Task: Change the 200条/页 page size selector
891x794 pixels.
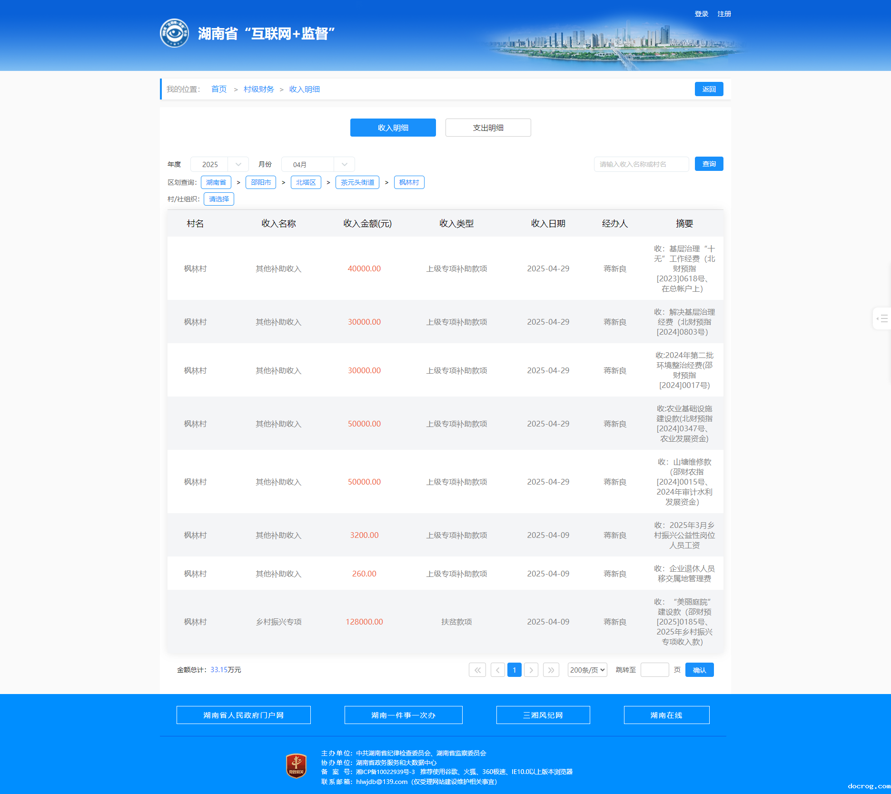Action: pos(587,670)
